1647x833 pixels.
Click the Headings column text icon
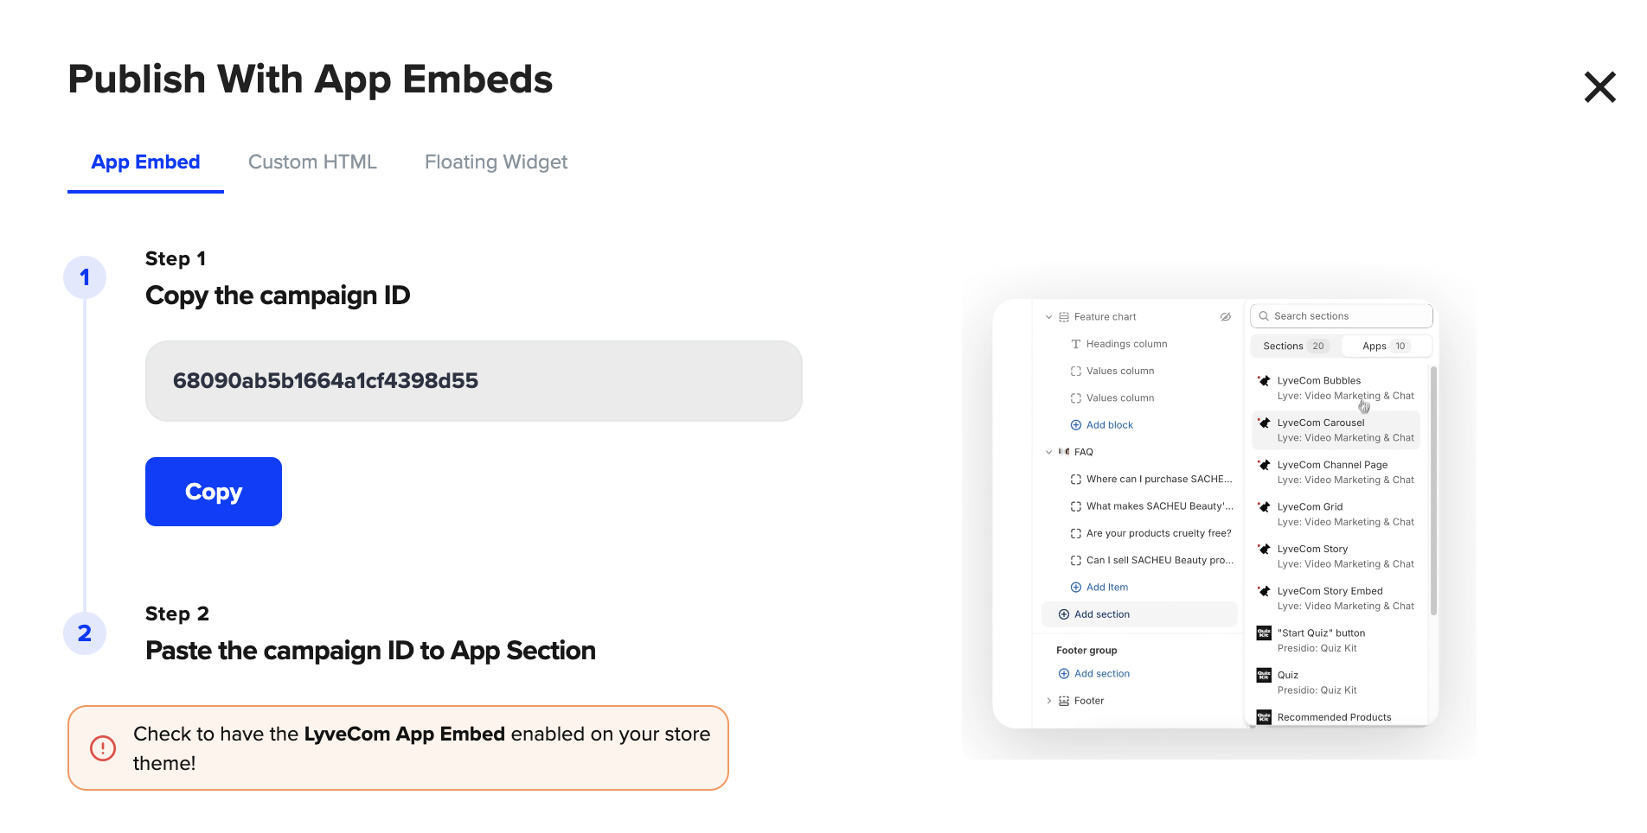click(x=1076, y=344)
